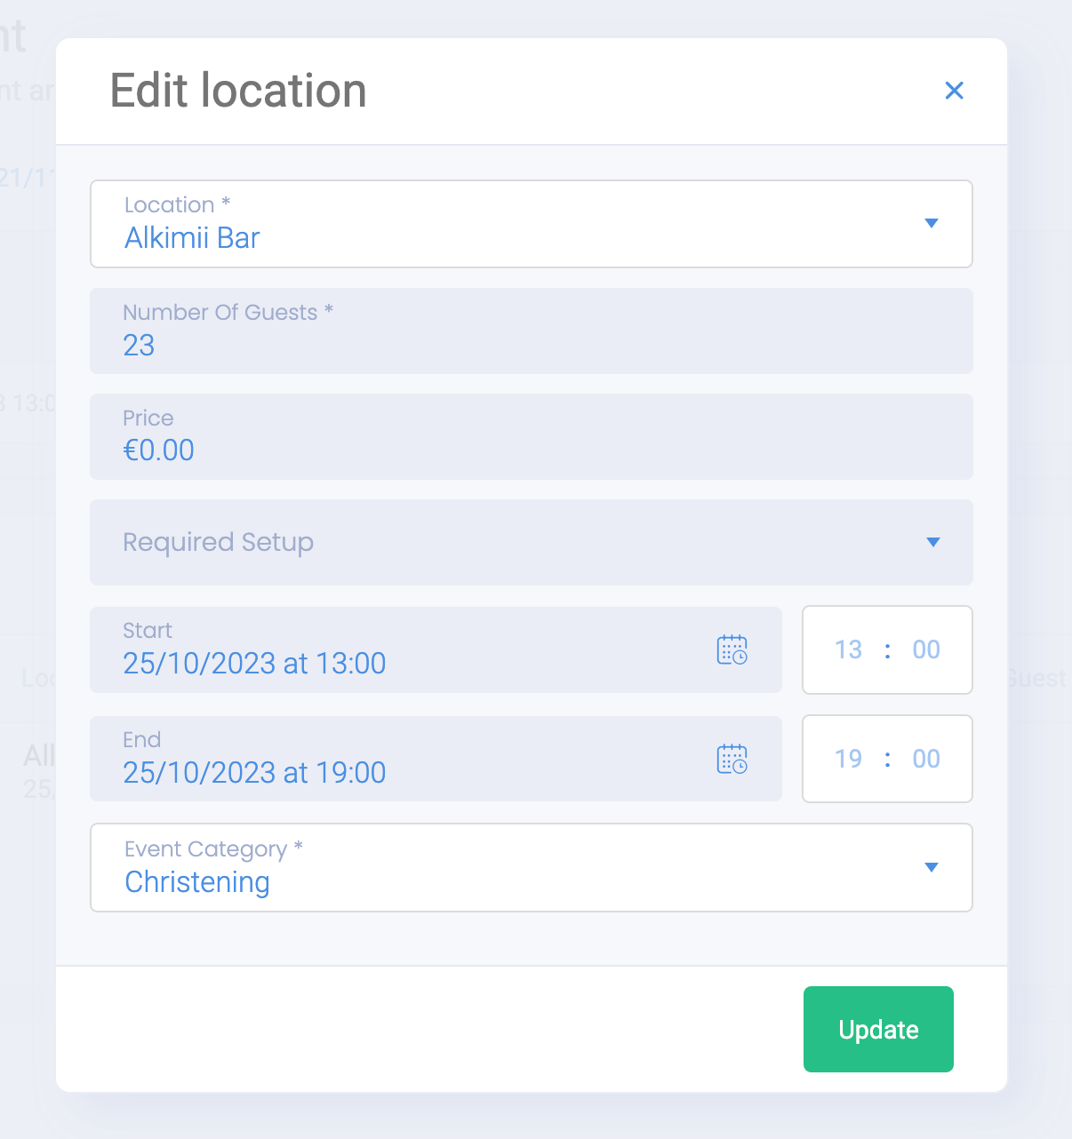This screenshot has height=1139, width=1072.
Task: Click the Start time minutes value 00
Action: (926, 649)
